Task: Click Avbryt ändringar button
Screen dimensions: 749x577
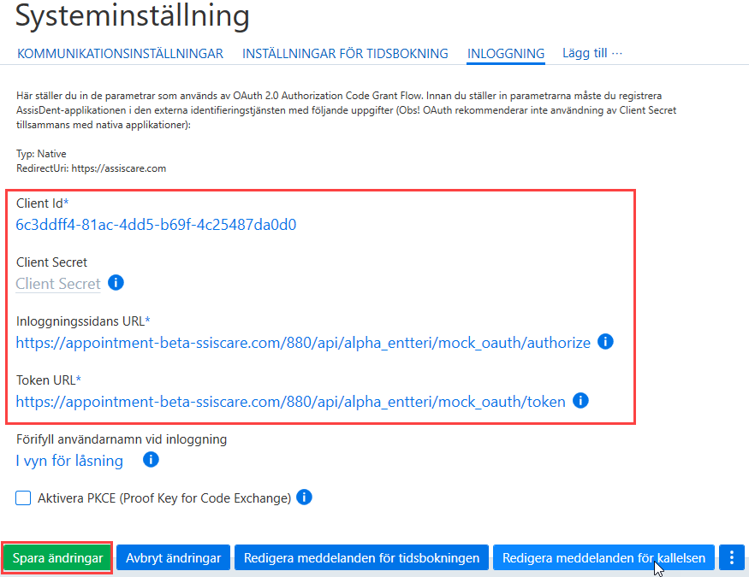Action: pyautogui.click(x=174, y=558)
